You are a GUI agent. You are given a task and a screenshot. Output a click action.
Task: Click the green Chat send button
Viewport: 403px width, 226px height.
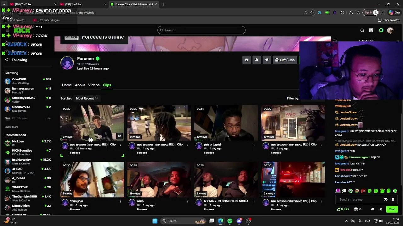[392, 209]
